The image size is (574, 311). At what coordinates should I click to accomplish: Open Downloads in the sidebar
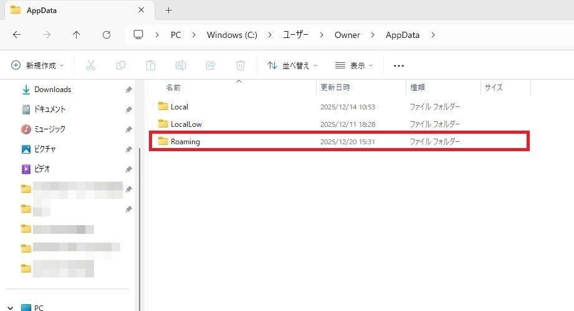tap(52, 90)
